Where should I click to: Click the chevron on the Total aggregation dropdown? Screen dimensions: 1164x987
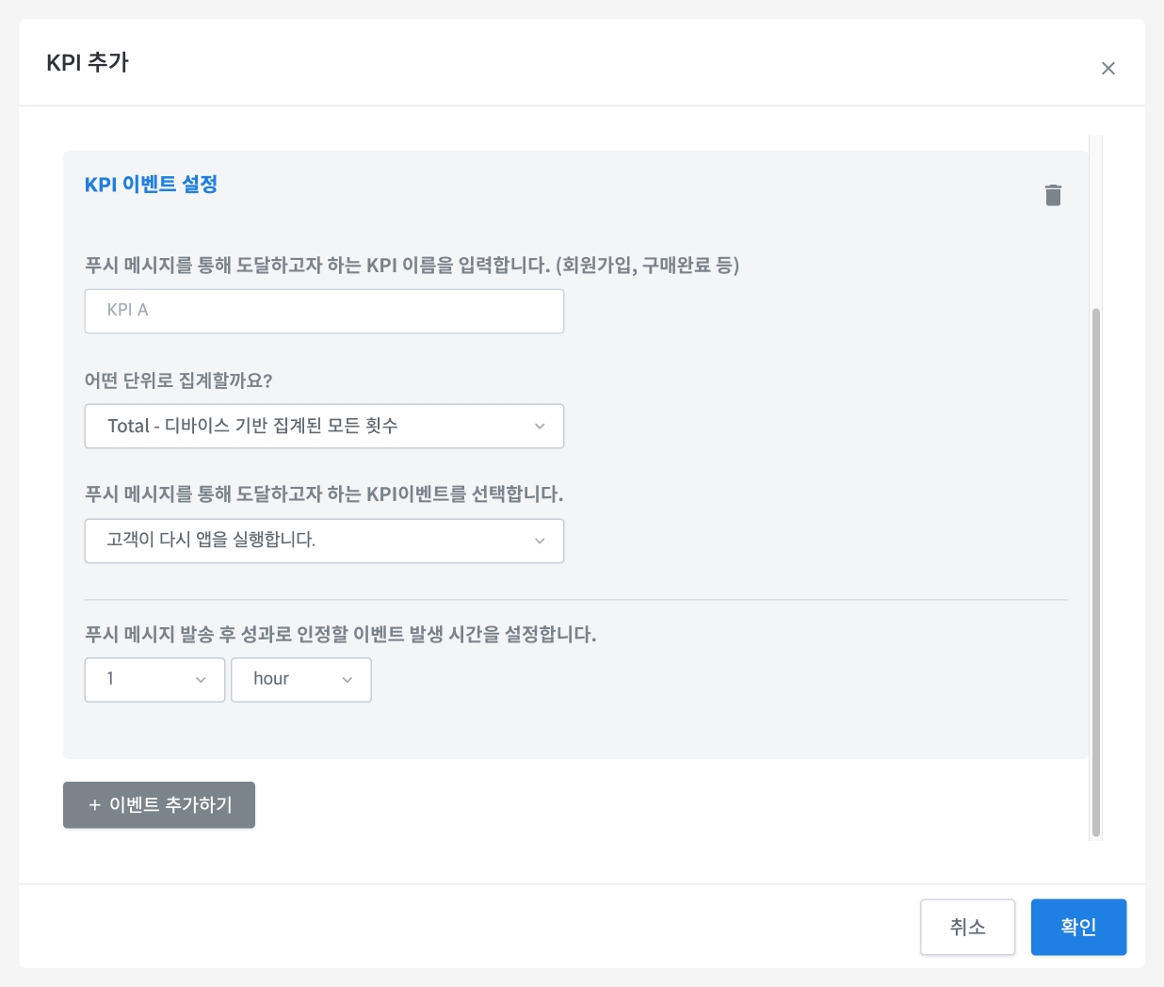click(x=540, y=427)
